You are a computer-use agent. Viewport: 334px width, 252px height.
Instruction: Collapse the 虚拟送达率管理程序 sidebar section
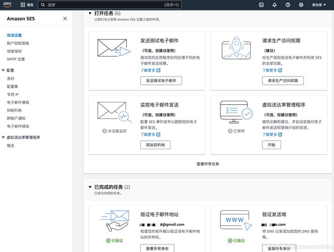(3, 138)
